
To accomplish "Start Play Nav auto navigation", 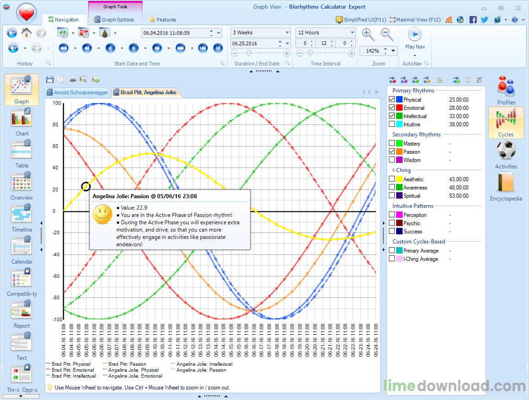I will pyautogui.click(x=415, y=34).
